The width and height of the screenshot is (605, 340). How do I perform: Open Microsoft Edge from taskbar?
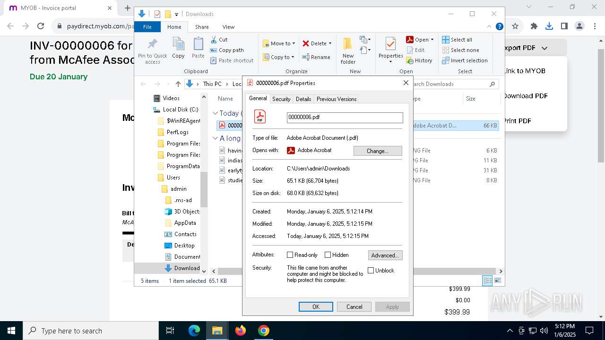194,331
